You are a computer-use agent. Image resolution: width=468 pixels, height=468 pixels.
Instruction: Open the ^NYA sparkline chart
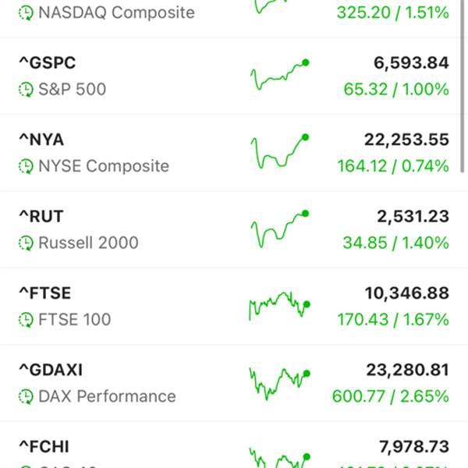click(x=280, y=152)
